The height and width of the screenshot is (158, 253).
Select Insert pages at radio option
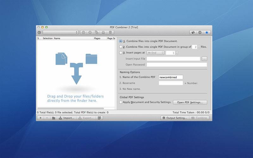pos(121,53)
